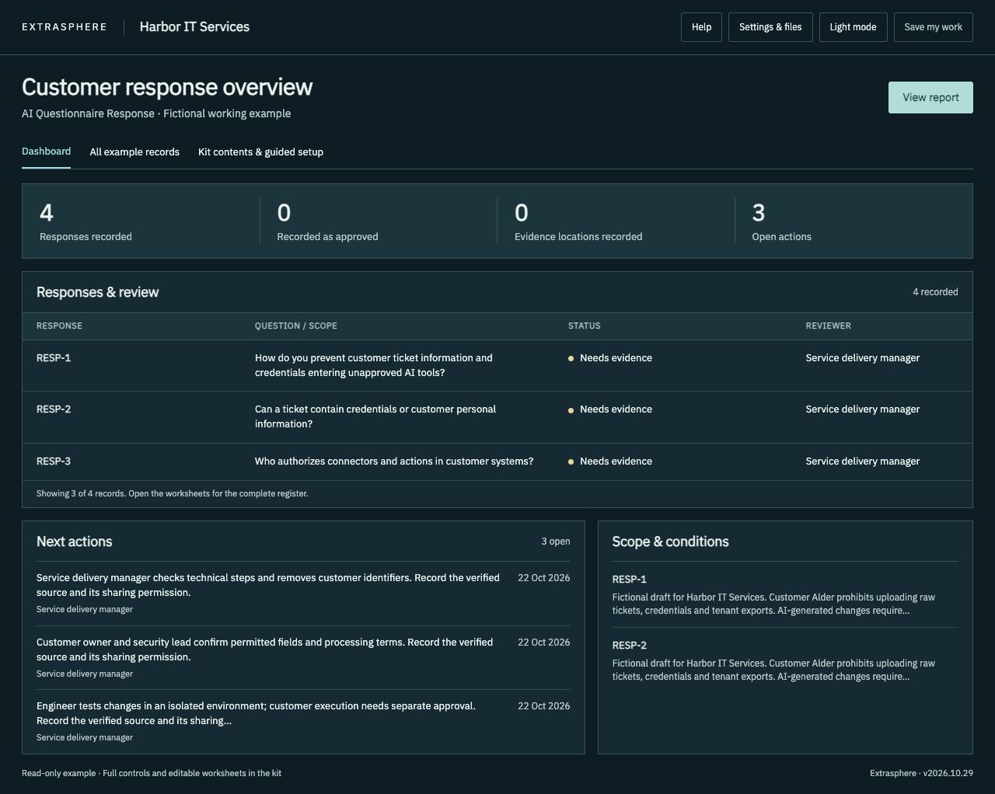This screenshot has height=794, width=995.
Task: Click question 'Can a ticket contain credentials'
Action: click(x=375, y=416)
